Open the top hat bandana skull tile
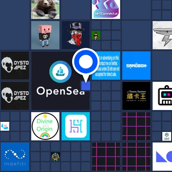 click(76, 35)
